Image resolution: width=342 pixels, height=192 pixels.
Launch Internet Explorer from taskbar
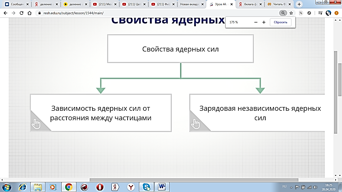(23, 187)
